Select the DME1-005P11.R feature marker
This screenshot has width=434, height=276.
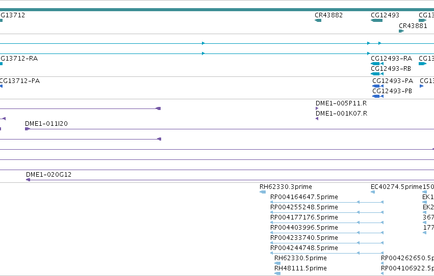[317, 108]
